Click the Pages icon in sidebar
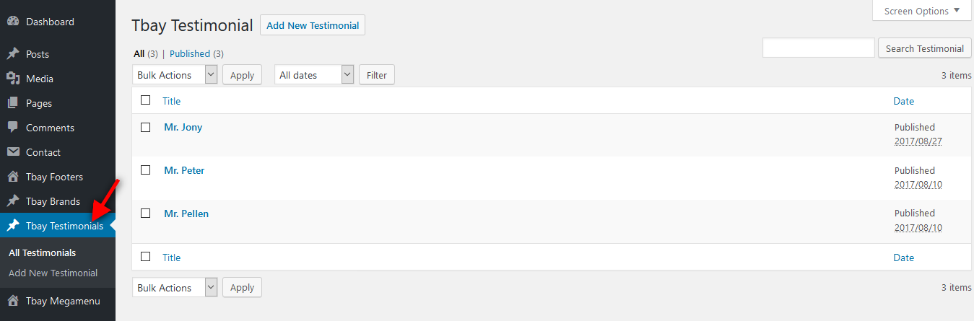974x321 pixels. (x=12, y=103)
